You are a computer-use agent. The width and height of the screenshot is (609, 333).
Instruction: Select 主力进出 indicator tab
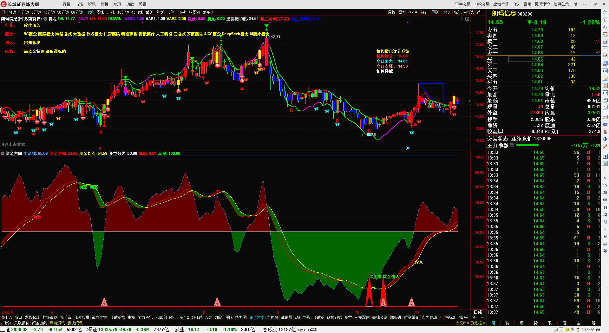145,317
